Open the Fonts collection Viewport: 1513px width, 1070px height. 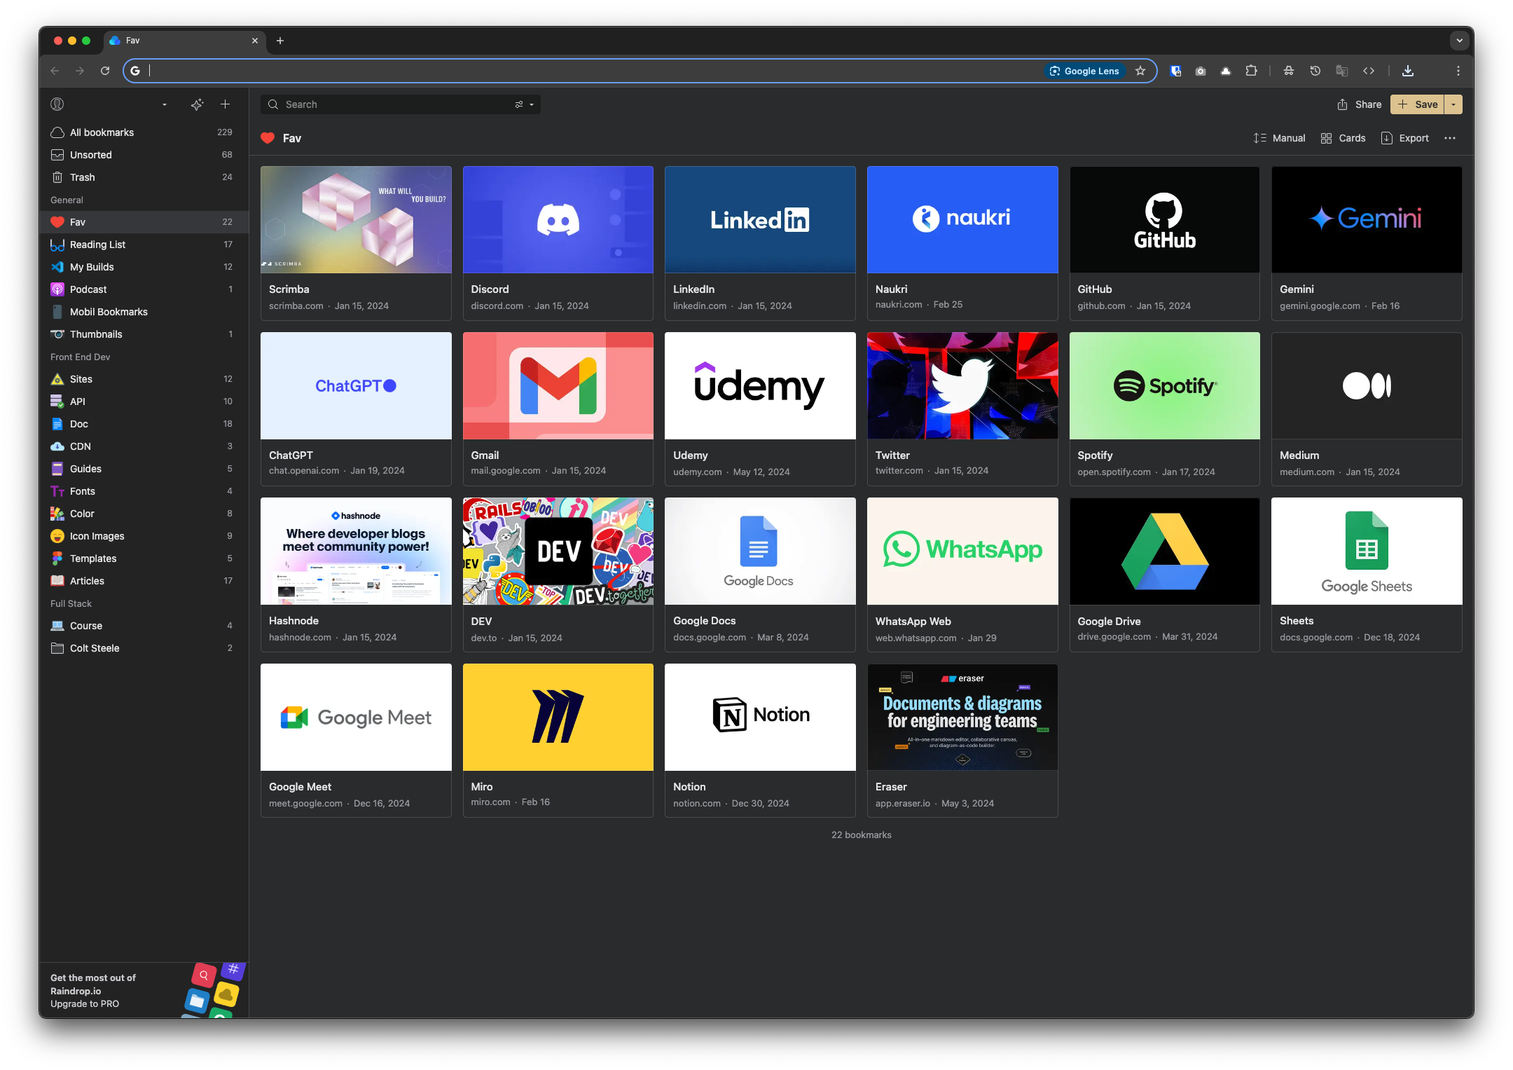pos(144,491)
